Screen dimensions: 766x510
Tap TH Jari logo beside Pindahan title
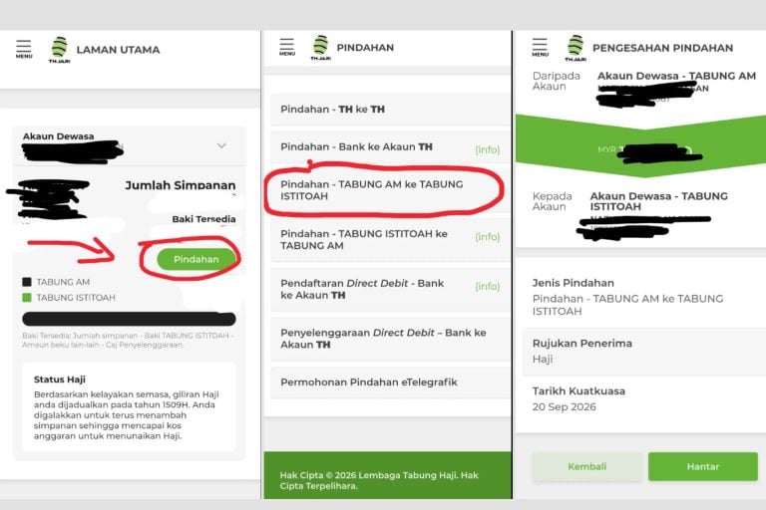[x=320, y=48]
